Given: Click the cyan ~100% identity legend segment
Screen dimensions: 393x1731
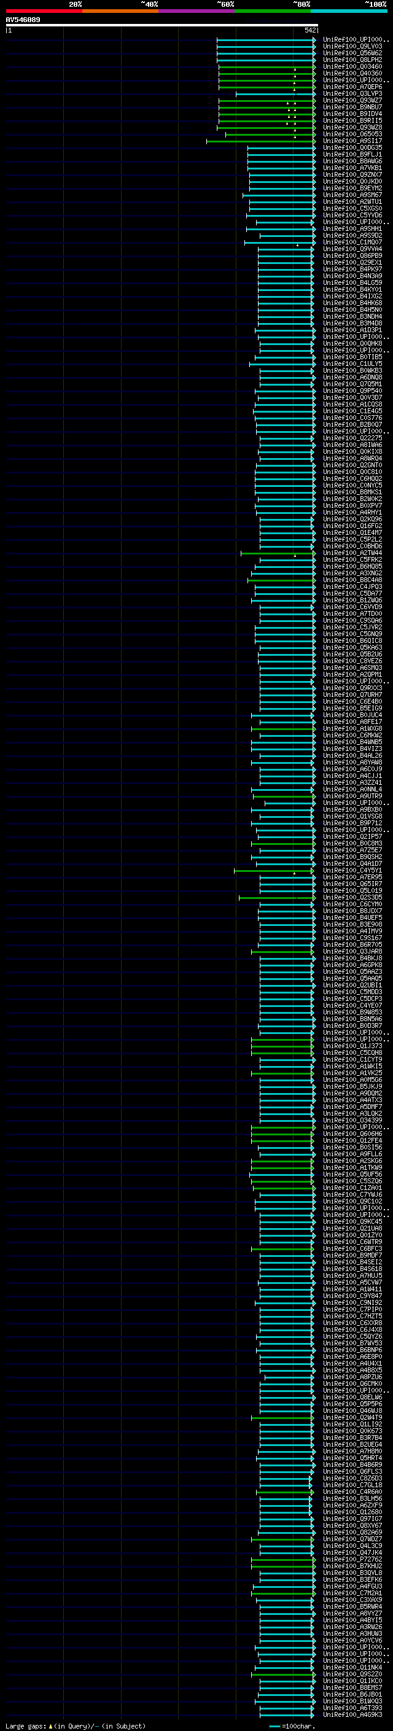Looking at the screenshot, I should click(349, 11).
